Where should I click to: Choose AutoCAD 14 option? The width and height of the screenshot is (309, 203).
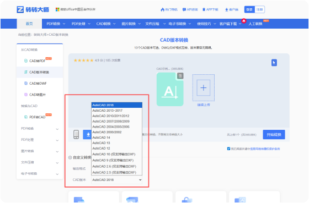coord(116,138)
